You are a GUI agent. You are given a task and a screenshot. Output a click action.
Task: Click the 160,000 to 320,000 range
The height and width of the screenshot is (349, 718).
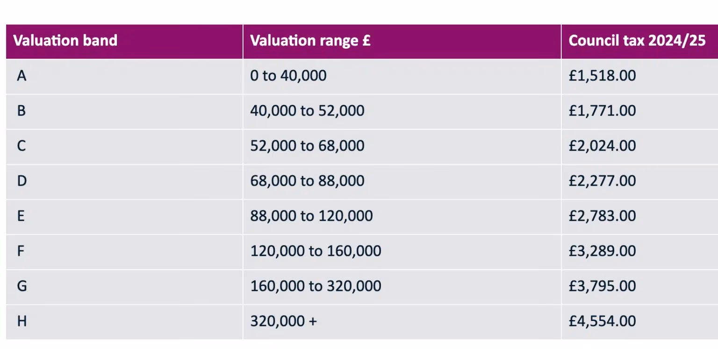(316, 286)
